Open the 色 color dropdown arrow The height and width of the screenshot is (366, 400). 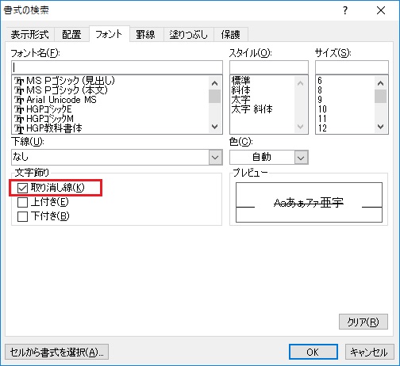(x=301, y=158)
